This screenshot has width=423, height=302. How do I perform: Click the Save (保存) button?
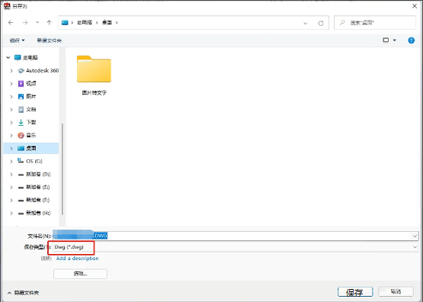(x=355, y=292)
